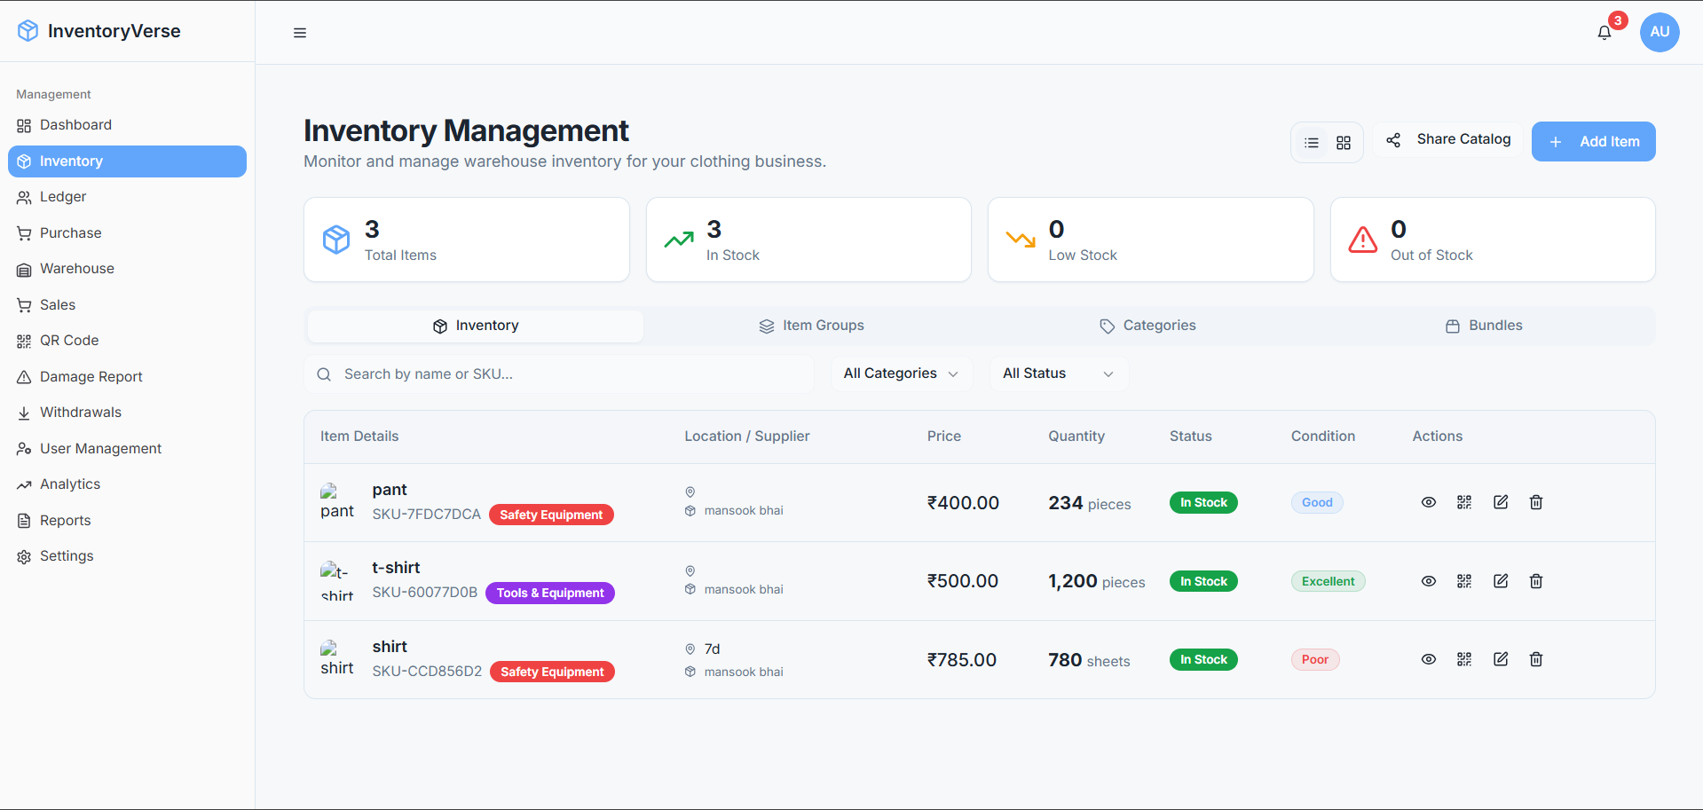
Task: Open the All Categories dropdown
Action: (900, 374)
